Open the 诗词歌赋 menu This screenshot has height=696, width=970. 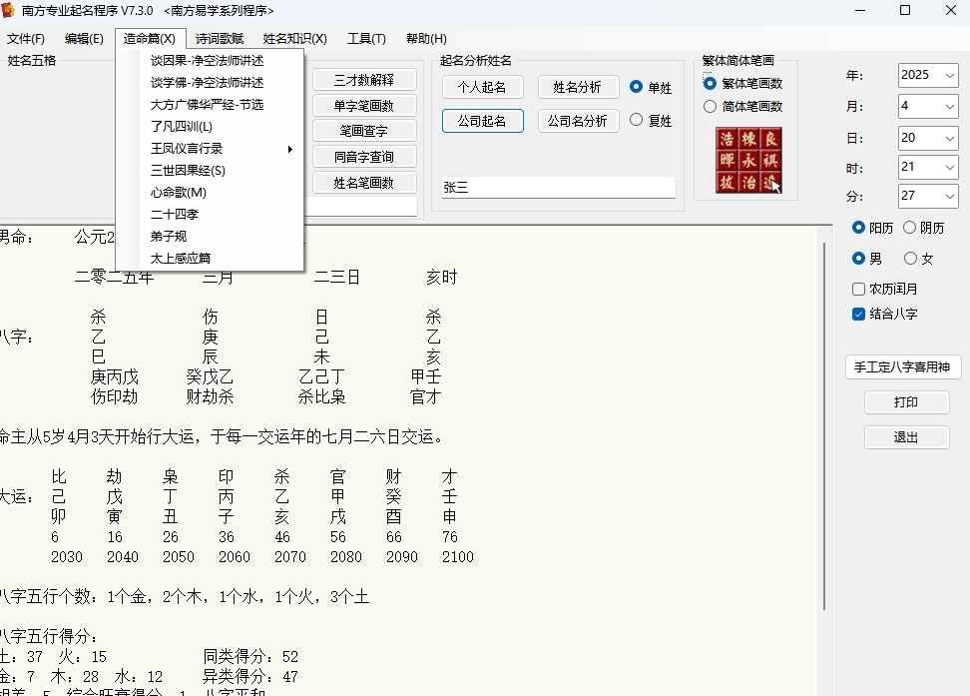[219, 38]
